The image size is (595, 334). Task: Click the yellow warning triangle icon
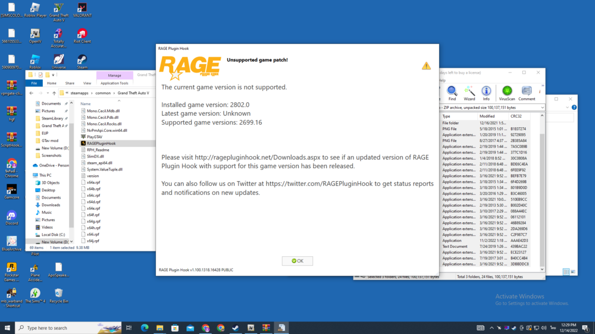tap(426, 65)
